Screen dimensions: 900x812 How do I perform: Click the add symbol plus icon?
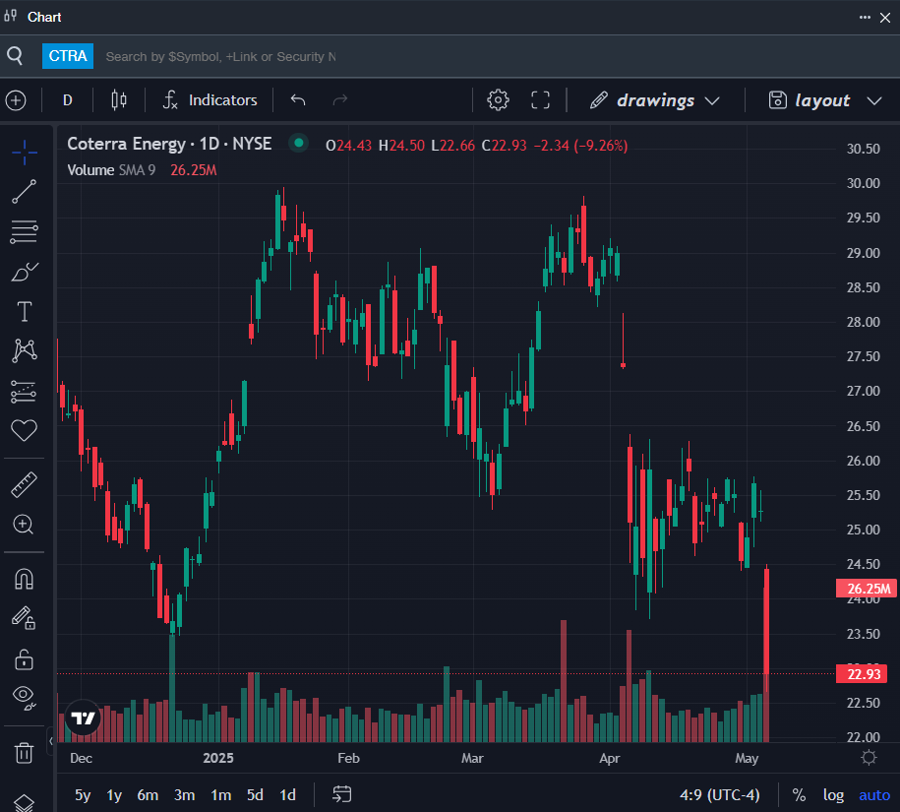point(16,100)
